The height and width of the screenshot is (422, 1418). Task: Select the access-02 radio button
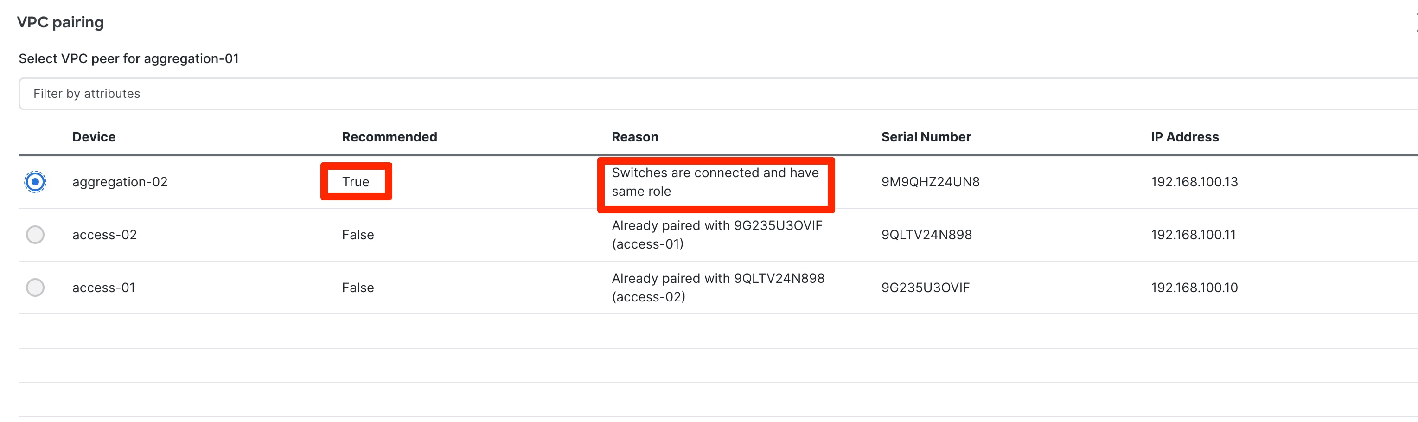tap(35, 234)
